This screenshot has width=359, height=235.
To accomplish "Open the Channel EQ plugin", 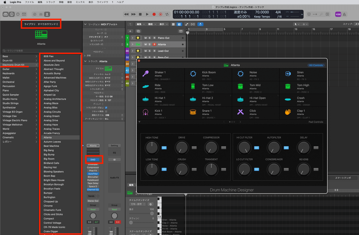I will [93, 189].
